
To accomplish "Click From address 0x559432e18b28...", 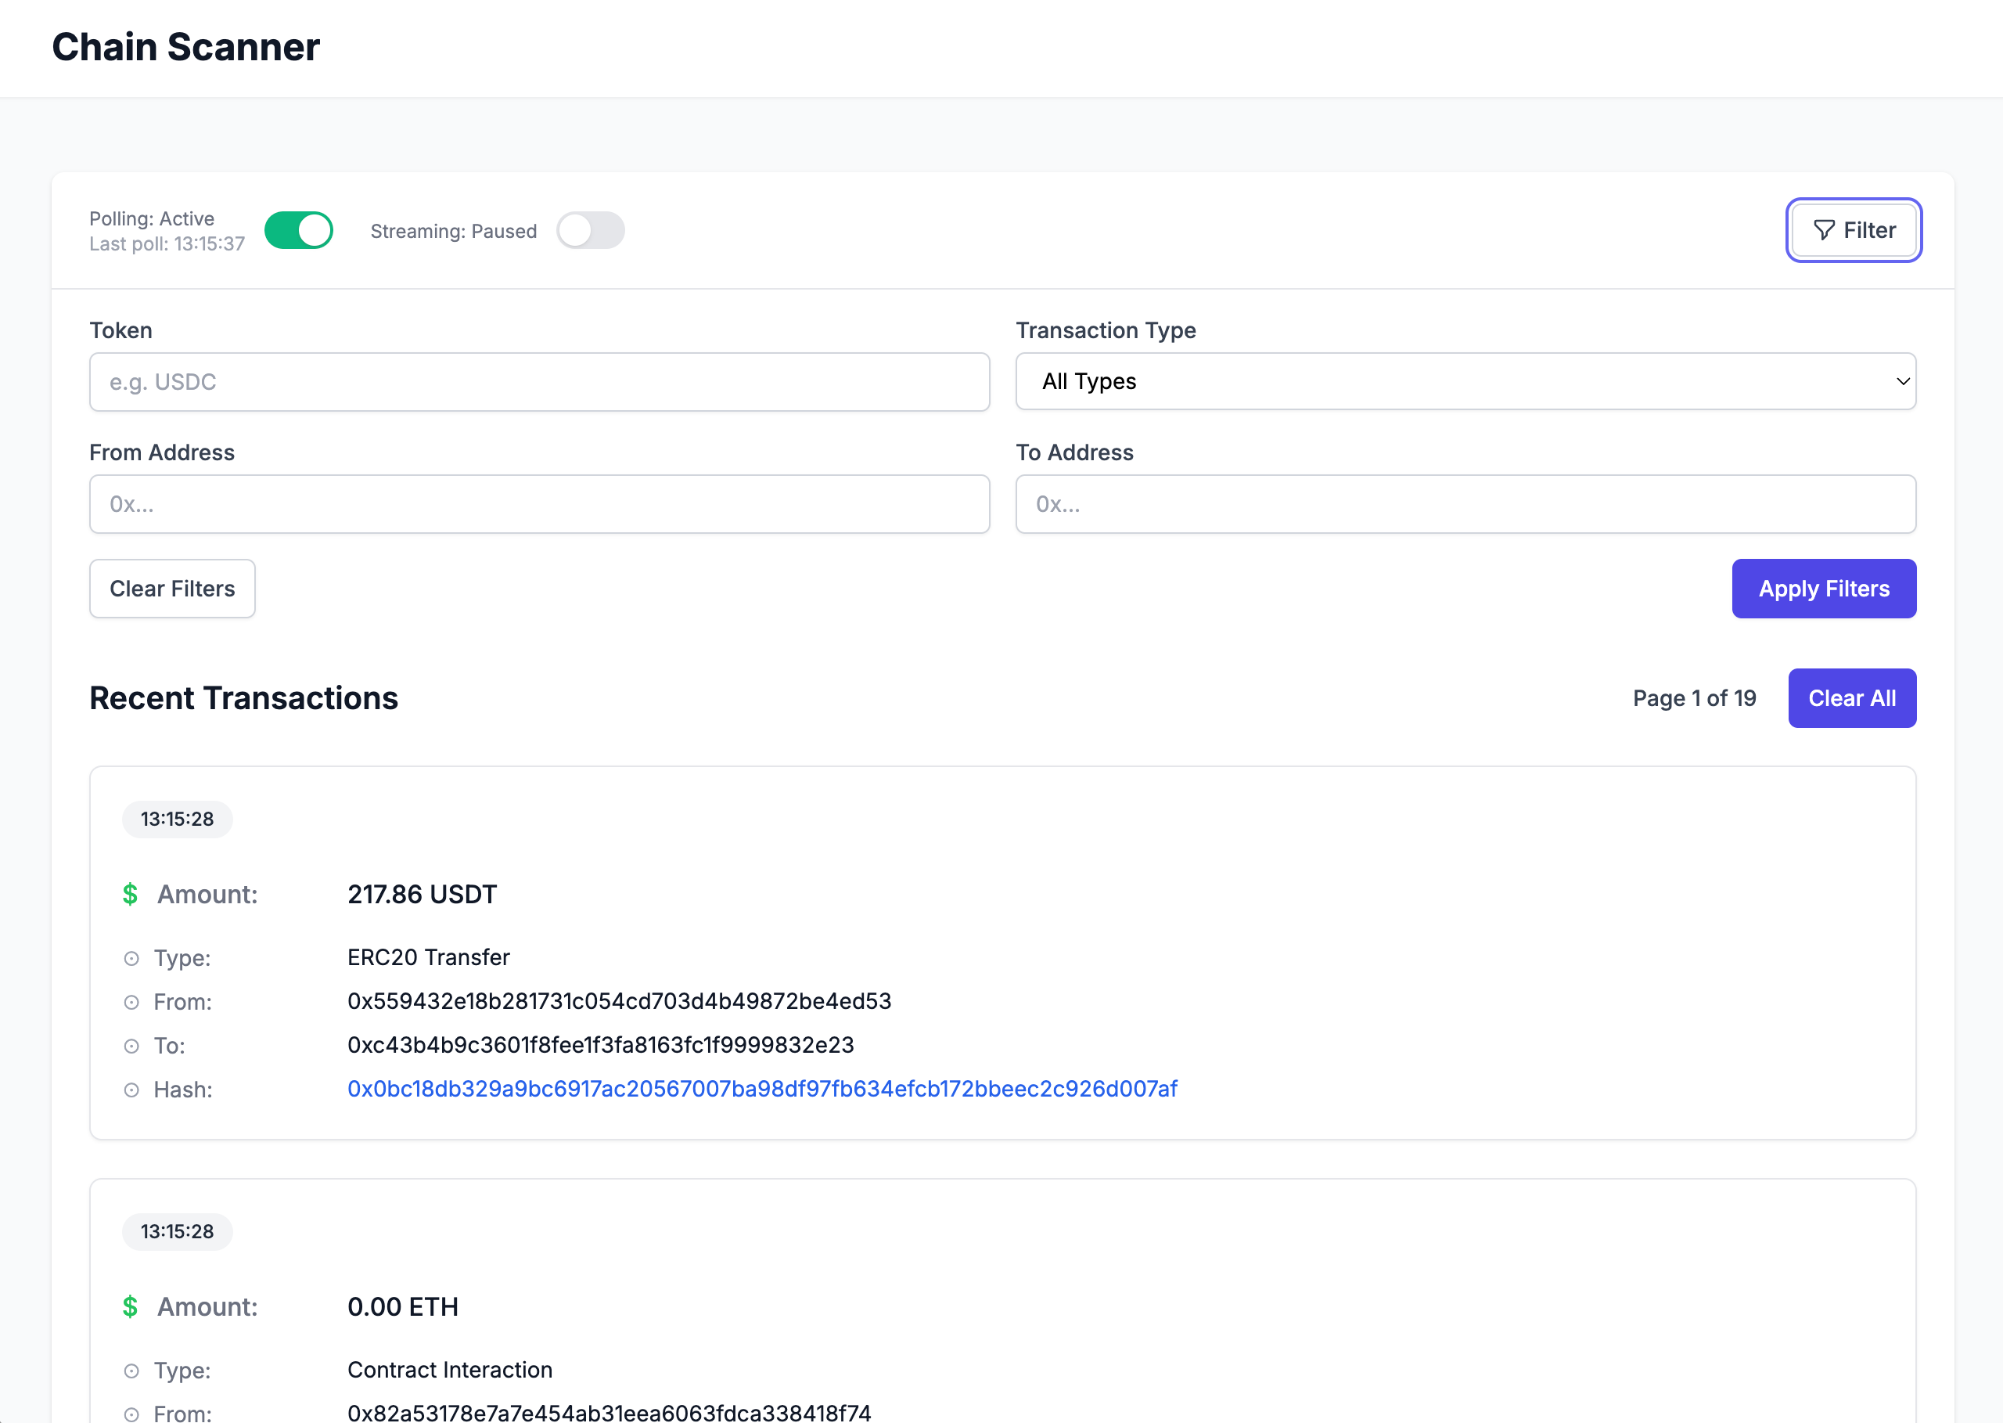I will (x=619, y=1002).
